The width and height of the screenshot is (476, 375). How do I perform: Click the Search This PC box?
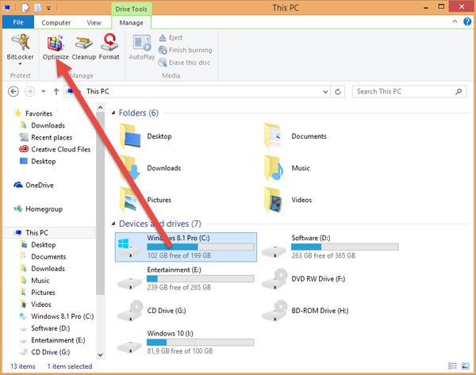(409, 92)
